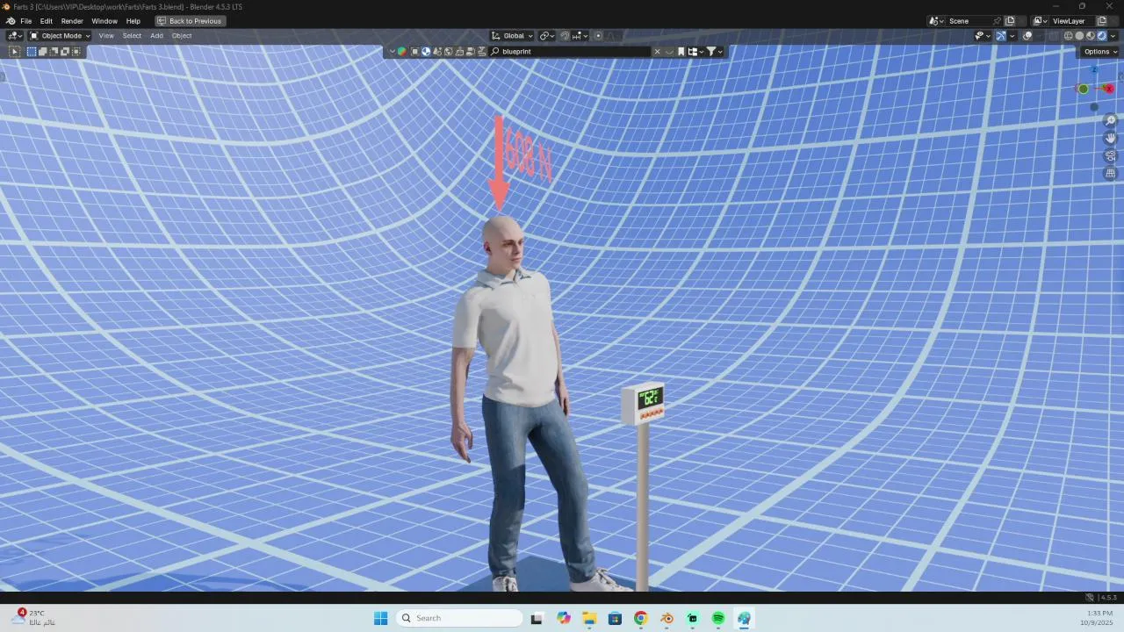Open the asset catalog chevron dropdown
Screen dimensions: 1124x632
click(393, 52)
